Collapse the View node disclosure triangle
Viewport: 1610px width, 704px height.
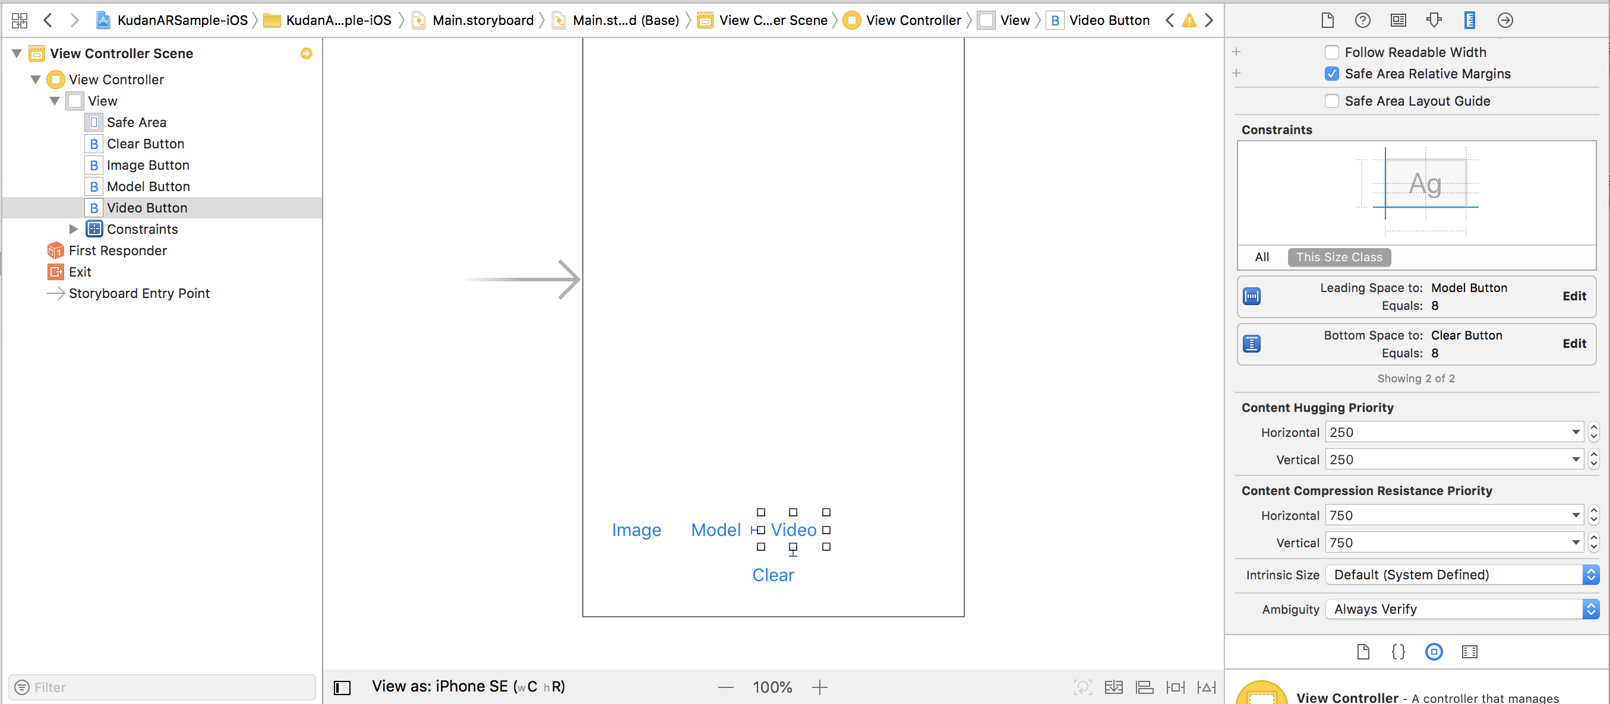click(x=55, y=101)
